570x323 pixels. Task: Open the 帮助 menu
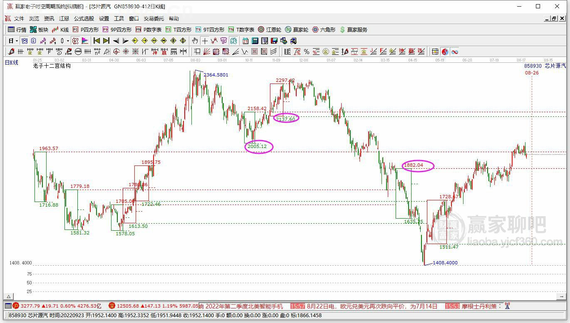tap(174, 19)
